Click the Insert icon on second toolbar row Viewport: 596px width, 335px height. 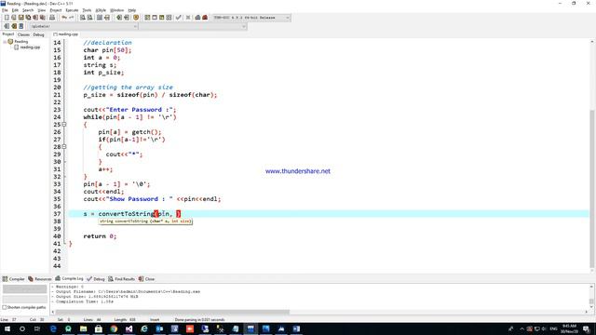coord(7,26)
